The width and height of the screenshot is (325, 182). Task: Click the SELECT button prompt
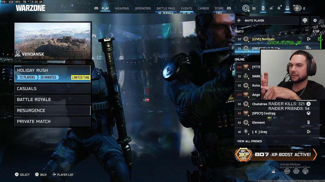coord(22,175)
